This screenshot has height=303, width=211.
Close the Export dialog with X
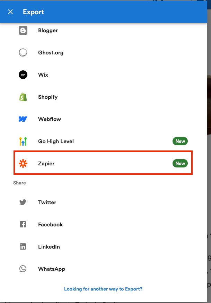pyautogui.click(x=10, y=12)
